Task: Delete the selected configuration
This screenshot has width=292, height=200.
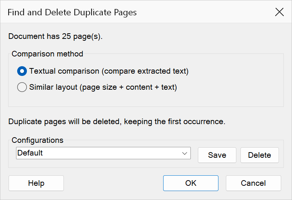Action: [x=260, y=155]
